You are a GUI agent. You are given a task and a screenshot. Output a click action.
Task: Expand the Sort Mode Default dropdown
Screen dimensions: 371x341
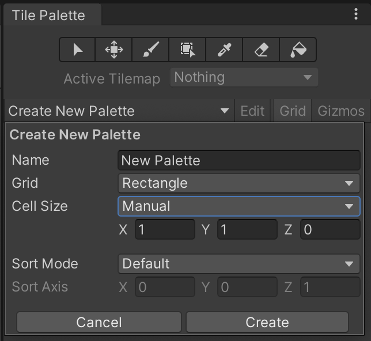point(238,264)
